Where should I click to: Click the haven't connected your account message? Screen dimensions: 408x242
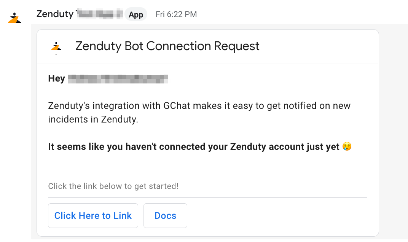point(194,146)
